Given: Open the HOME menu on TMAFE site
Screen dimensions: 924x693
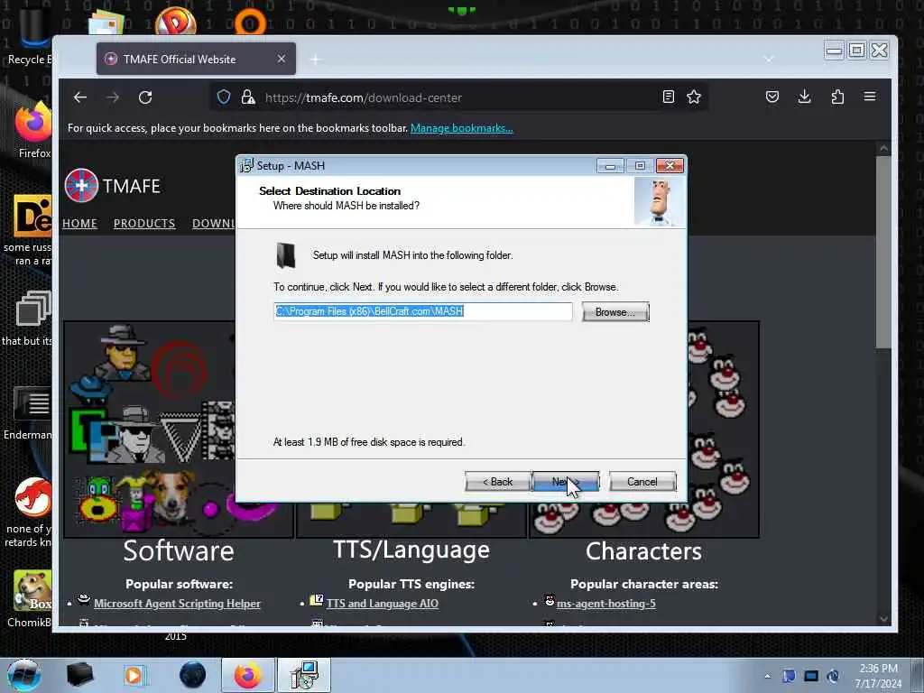Looking at the screenshot, I should click(80, 224).
